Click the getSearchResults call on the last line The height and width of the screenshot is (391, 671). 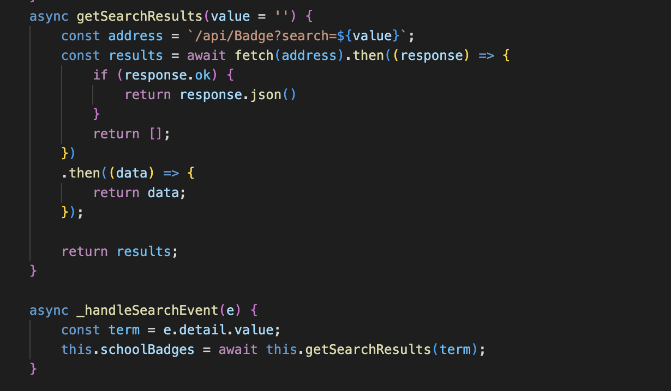point(368,350)
